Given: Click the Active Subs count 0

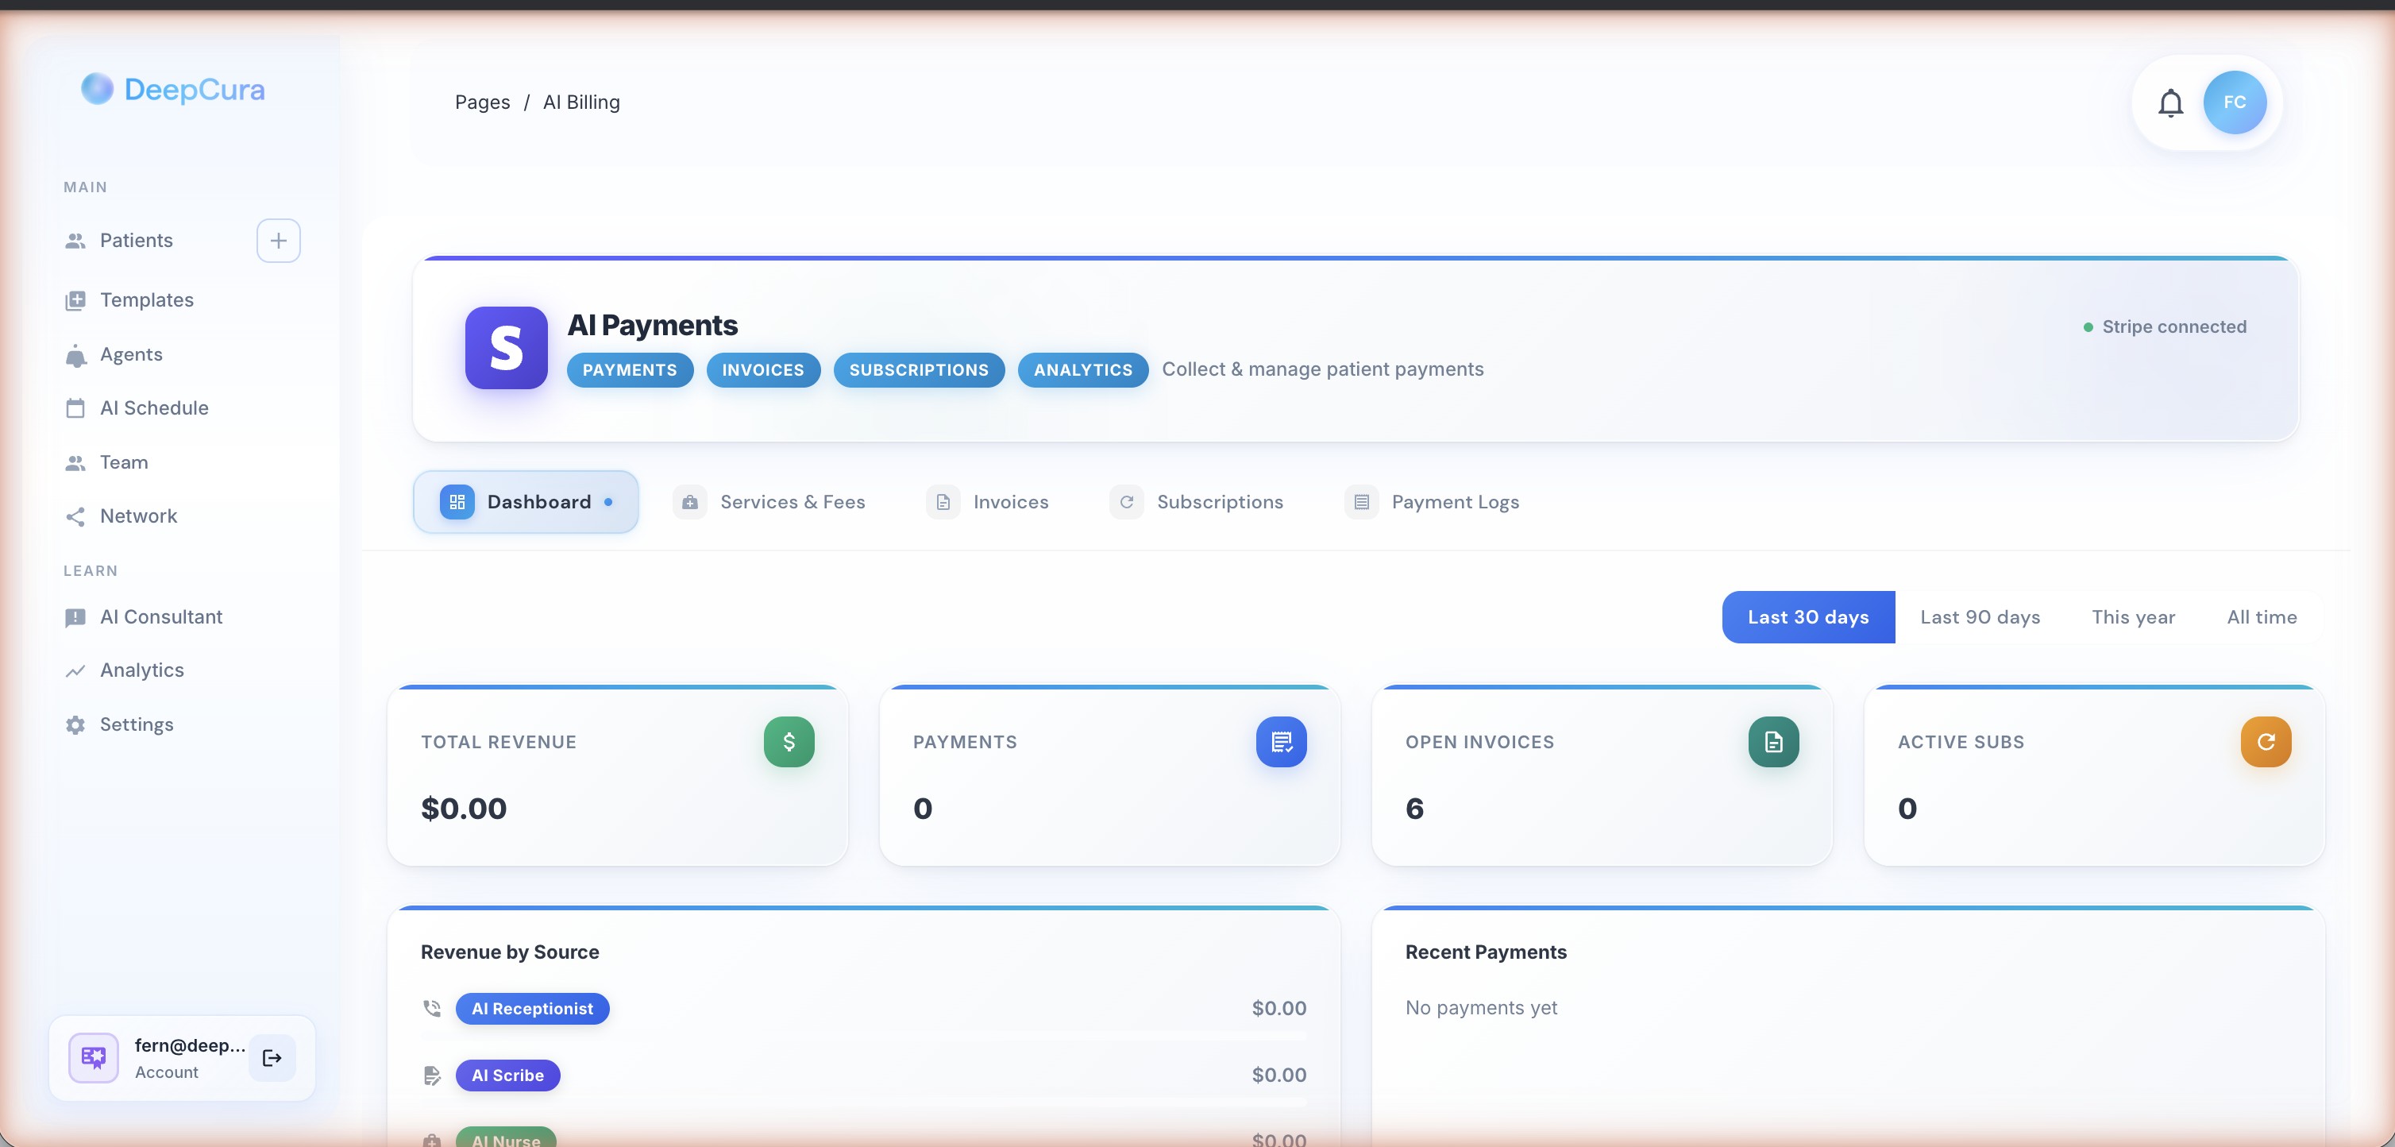Looking at the screenshot, I should (1907, 809).
